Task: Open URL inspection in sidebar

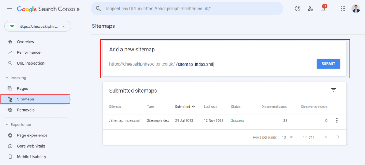Action: 31,63
